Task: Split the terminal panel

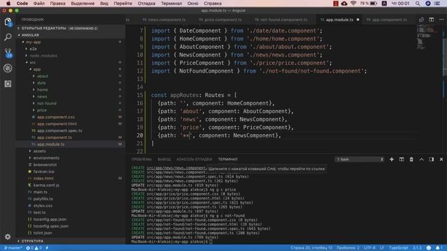Action: click(x=402, y=160)
